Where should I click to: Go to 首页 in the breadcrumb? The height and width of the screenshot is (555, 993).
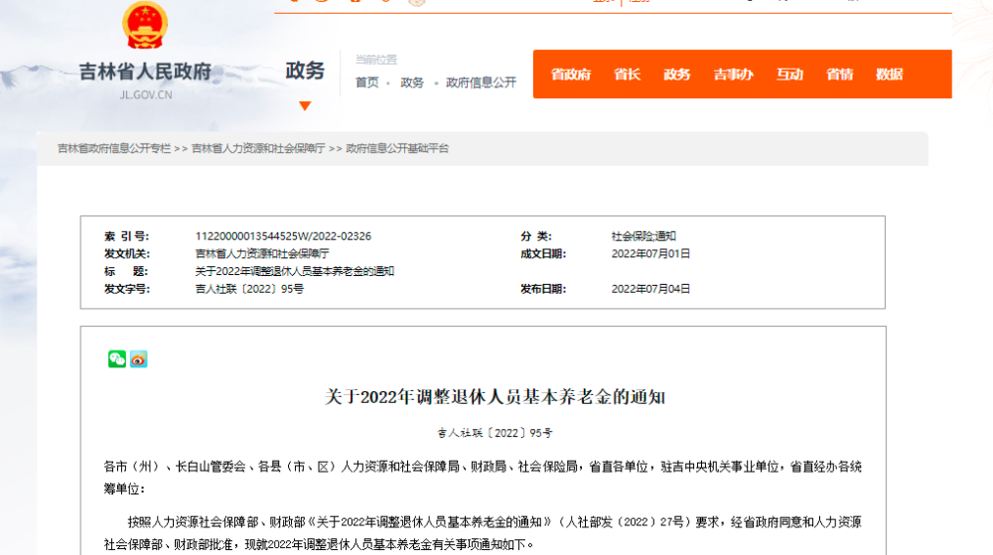coord(366,82)
